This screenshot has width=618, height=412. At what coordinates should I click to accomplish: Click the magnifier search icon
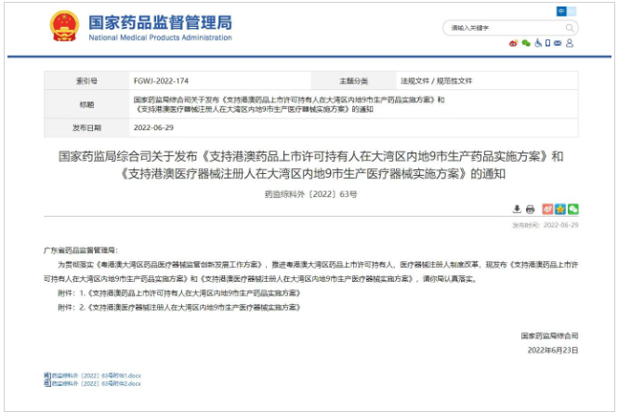(570, 28)
